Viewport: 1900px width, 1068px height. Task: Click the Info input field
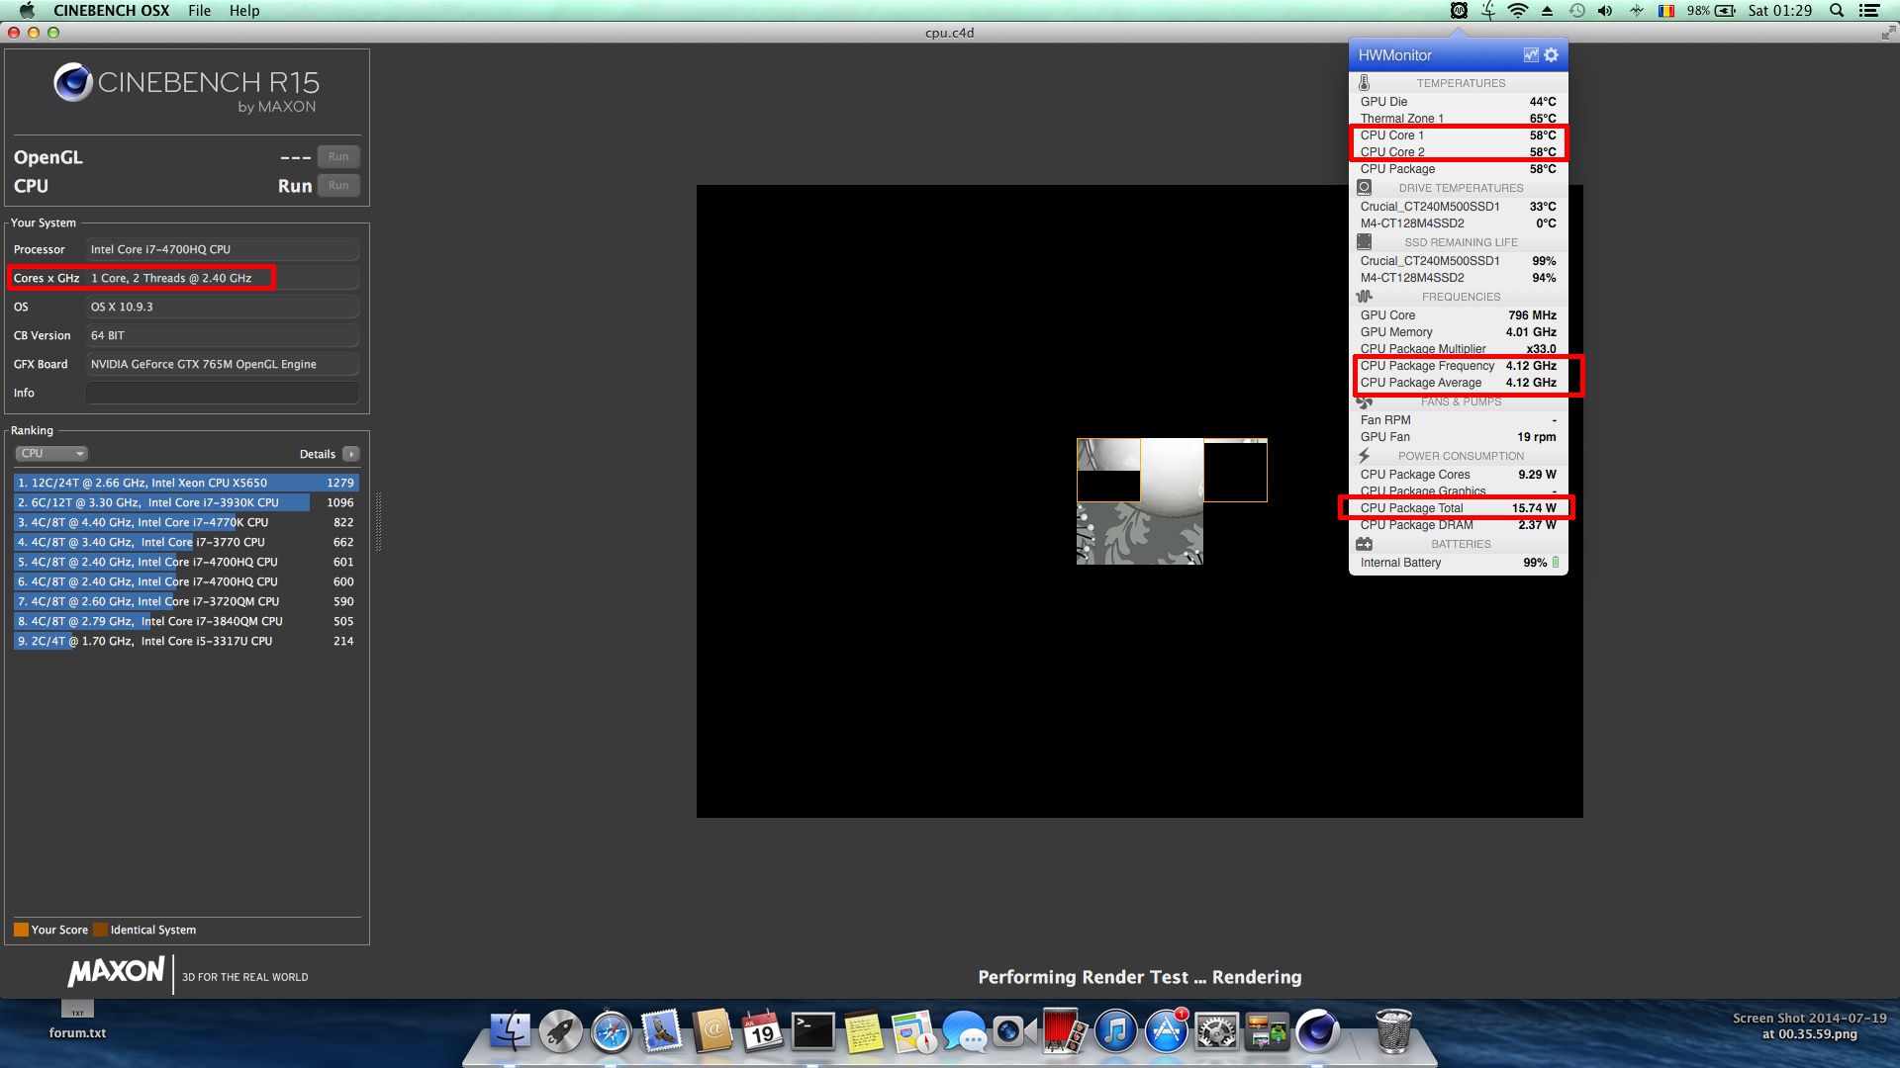[222, 393]
